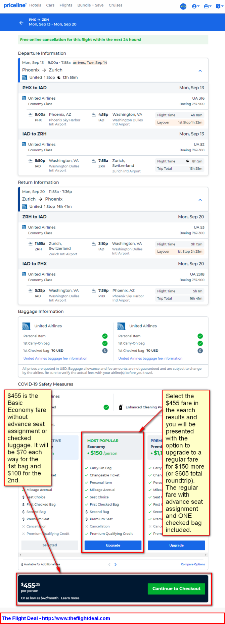Open the Bundle + Save menu item
This screenshot has width=225, height=624.
tap(91, 5)
